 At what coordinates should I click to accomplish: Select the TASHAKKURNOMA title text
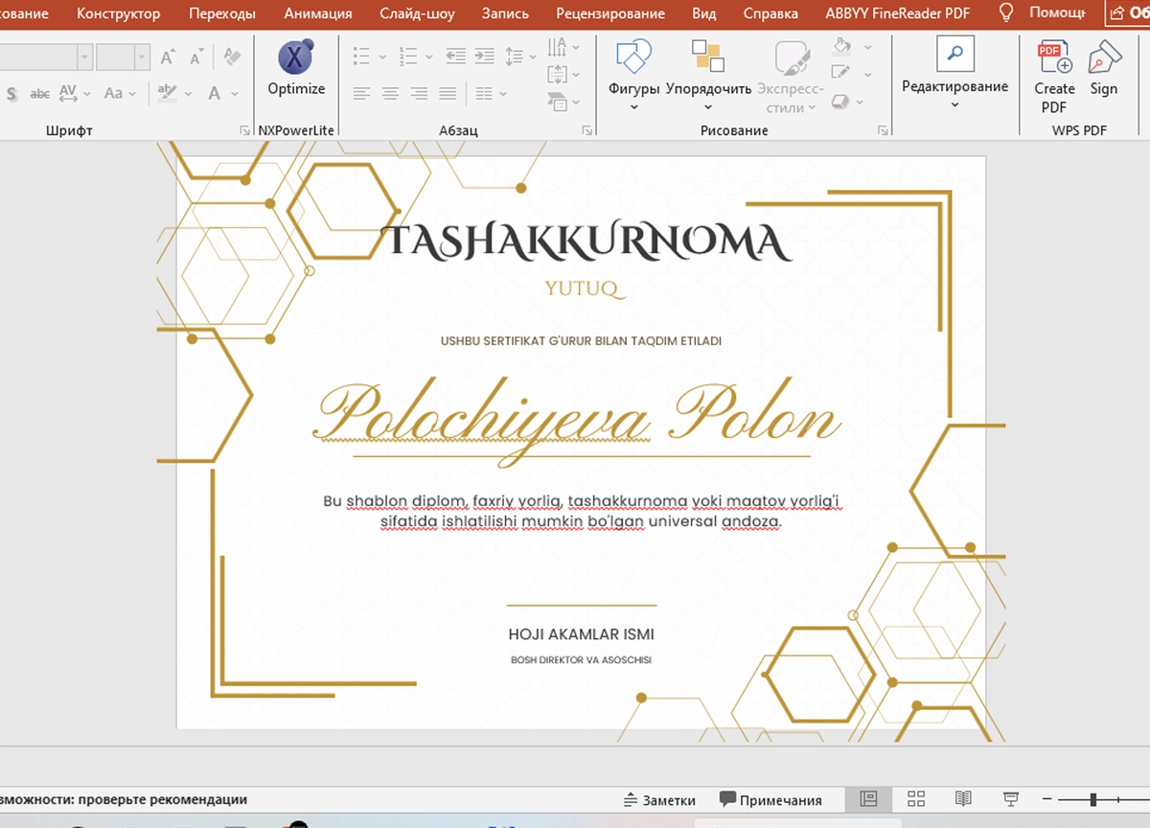(x=586, y=242)
